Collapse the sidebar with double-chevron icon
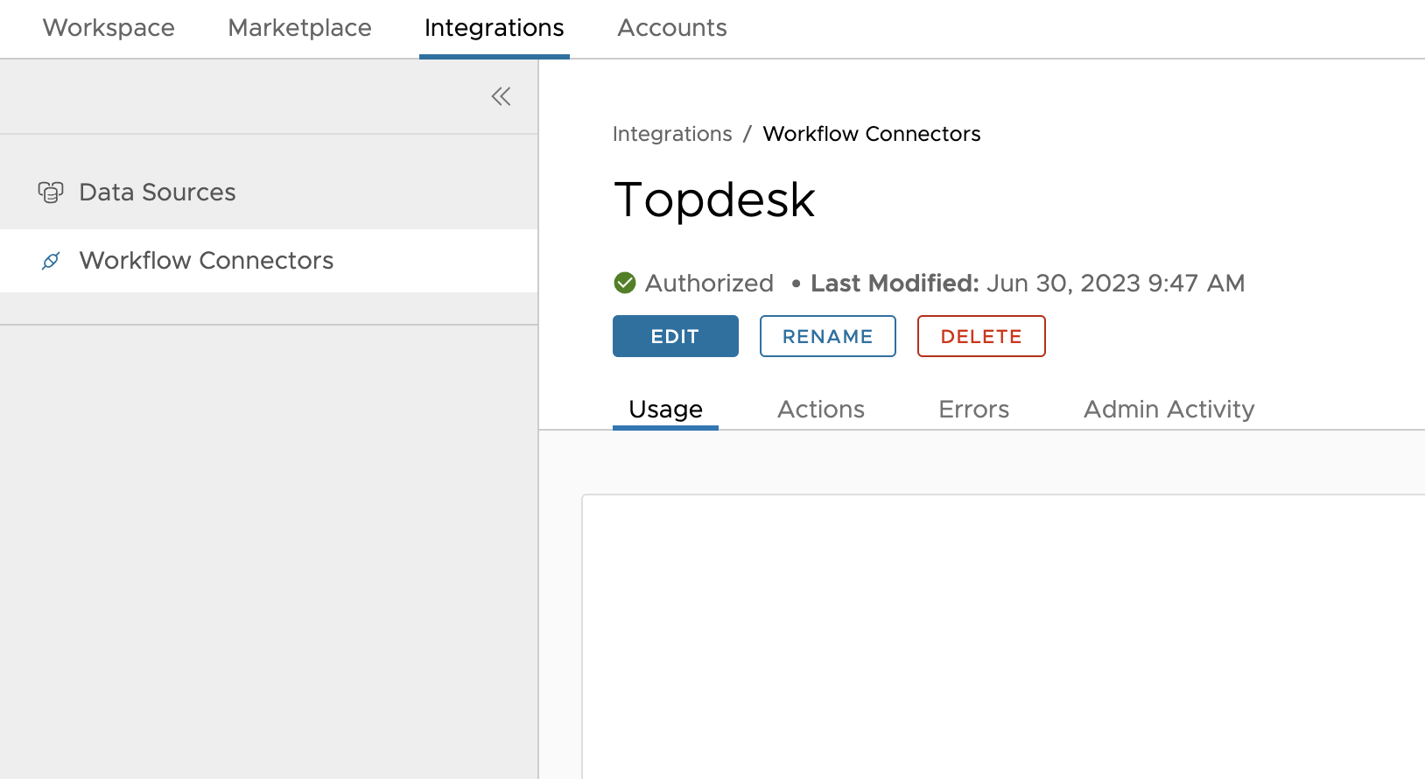The height and width of the screenshot is (779, 1425). tap(501, 96)
